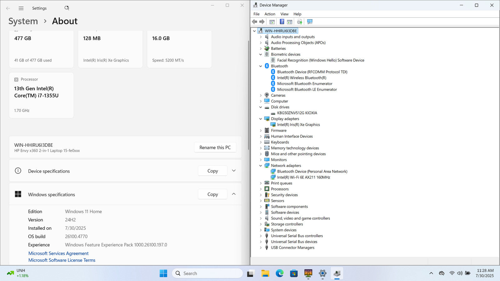Open the View menu in Device Manager
Image resolution: width=500 pixels, height=281 pixels.
(284, 14)
